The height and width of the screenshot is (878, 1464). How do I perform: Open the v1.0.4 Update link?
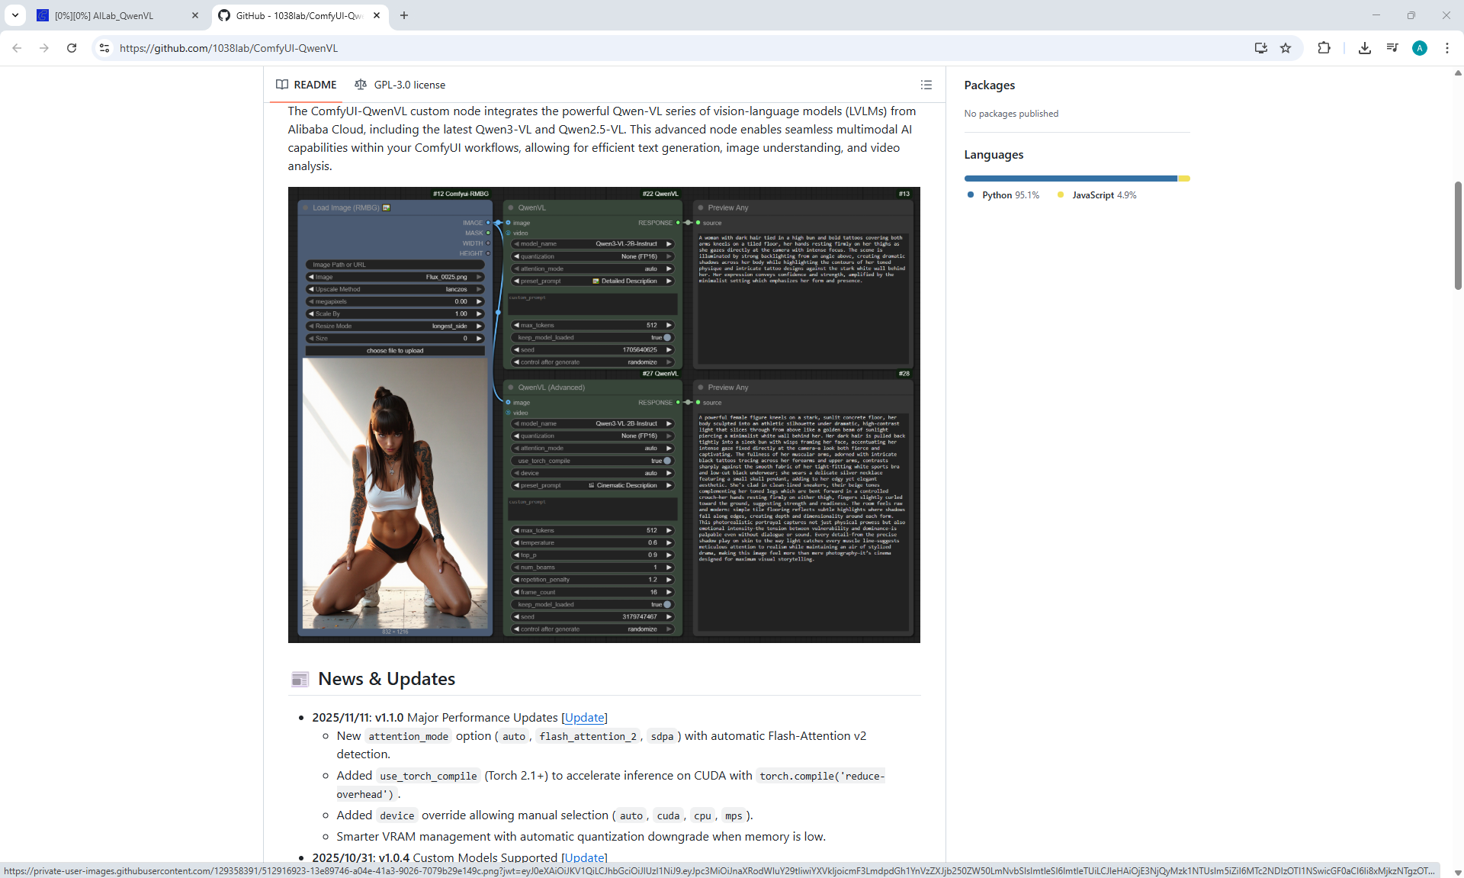[584, 857]
